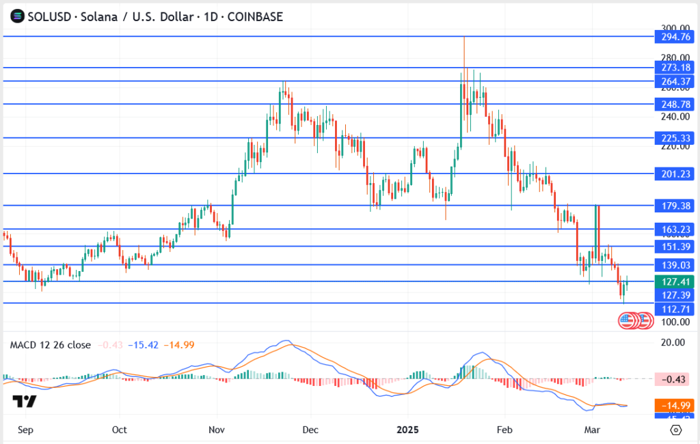Click the orange -14.99 MACD value label
Image resolution: width=700 pixels, height=444 pixels.
(675, 406)
